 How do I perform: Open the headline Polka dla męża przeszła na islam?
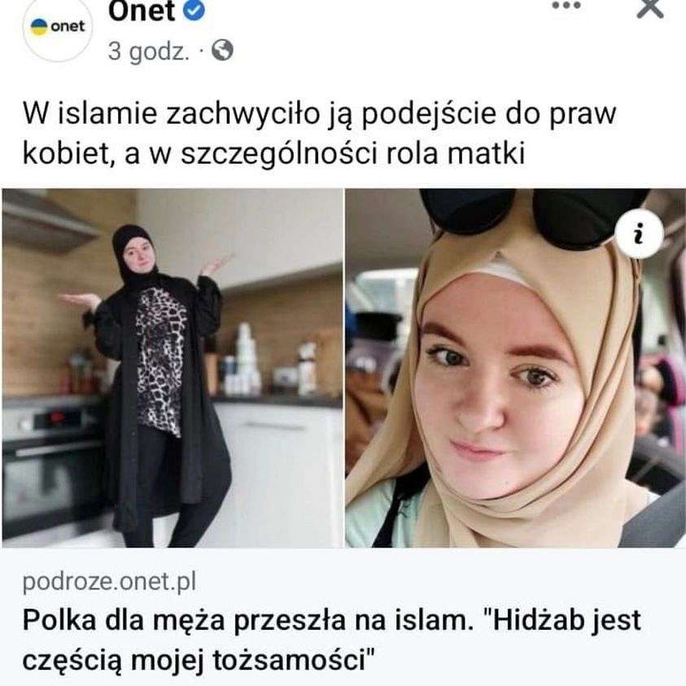click(x=248, y=620)
